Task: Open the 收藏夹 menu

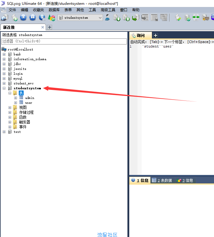Action: tap(38, 10)
